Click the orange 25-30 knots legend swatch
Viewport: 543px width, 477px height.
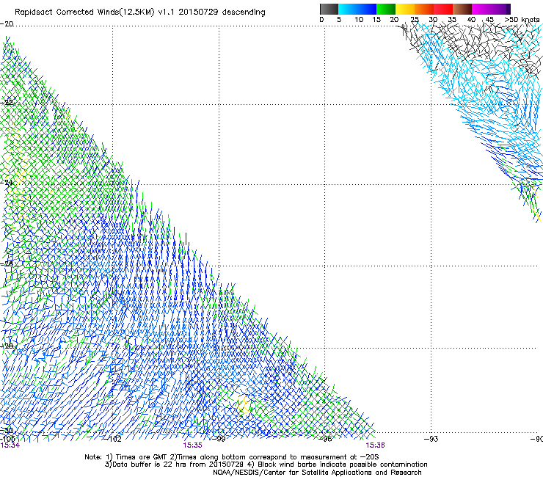pyautogui.click(x=424, y=9)
